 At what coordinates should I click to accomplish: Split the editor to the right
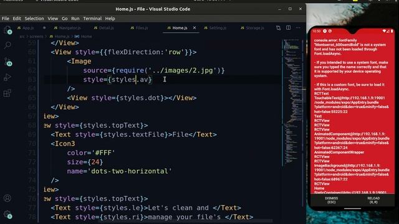(x=288, y=27)
